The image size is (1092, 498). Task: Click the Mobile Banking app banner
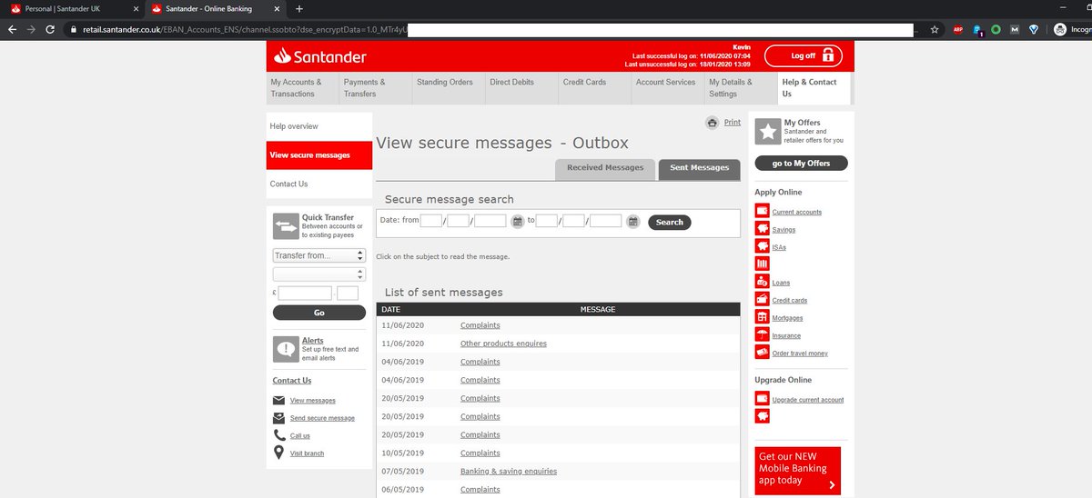(798, 471)
